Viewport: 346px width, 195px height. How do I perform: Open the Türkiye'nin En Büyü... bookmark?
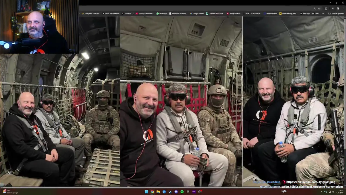pos(91,13)
